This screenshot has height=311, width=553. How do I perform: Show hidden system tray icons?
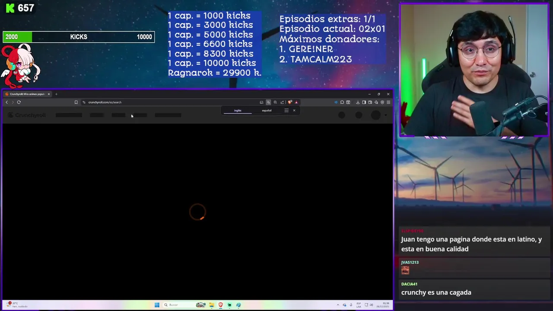click(338, 305)
